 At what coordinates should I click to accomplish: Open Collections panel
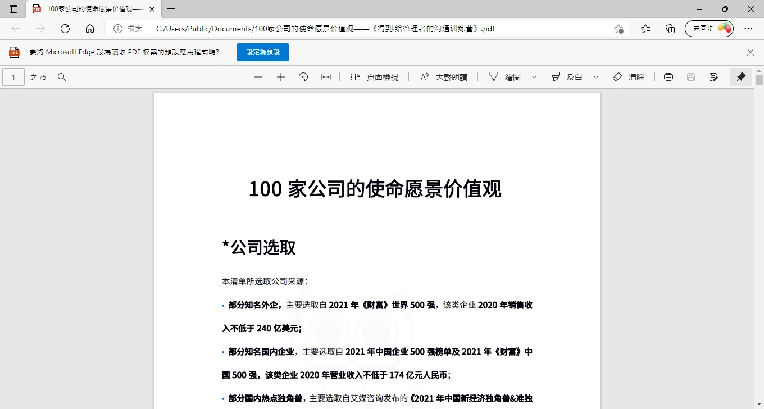pyautogui.click(x=670, y=29)
